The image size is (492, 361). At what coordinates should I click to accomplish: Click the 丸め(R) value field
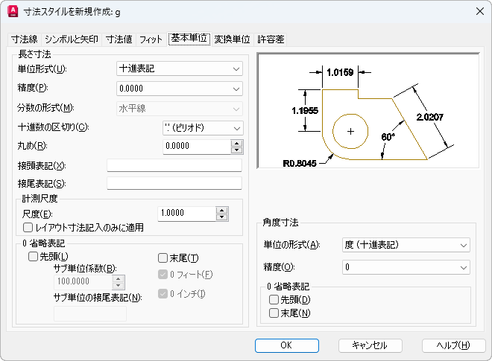click(x=197, y=147)
